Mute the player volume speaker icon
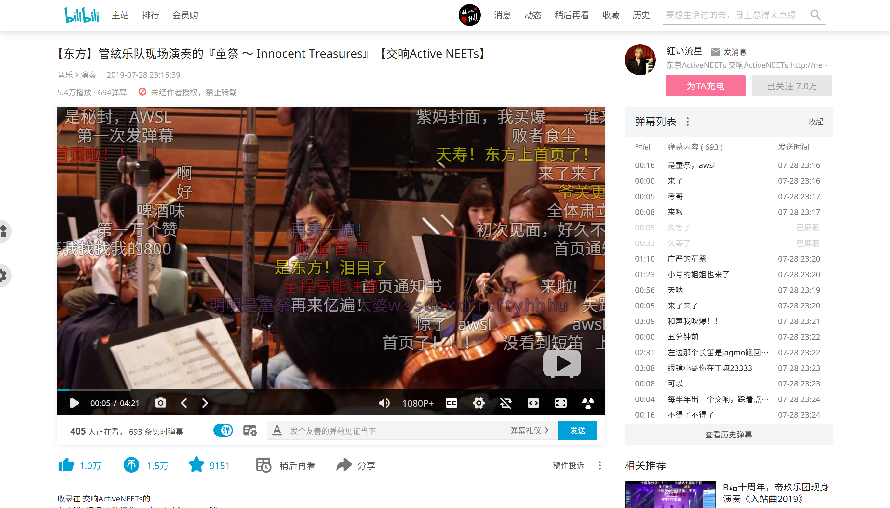 coord(384,403)
